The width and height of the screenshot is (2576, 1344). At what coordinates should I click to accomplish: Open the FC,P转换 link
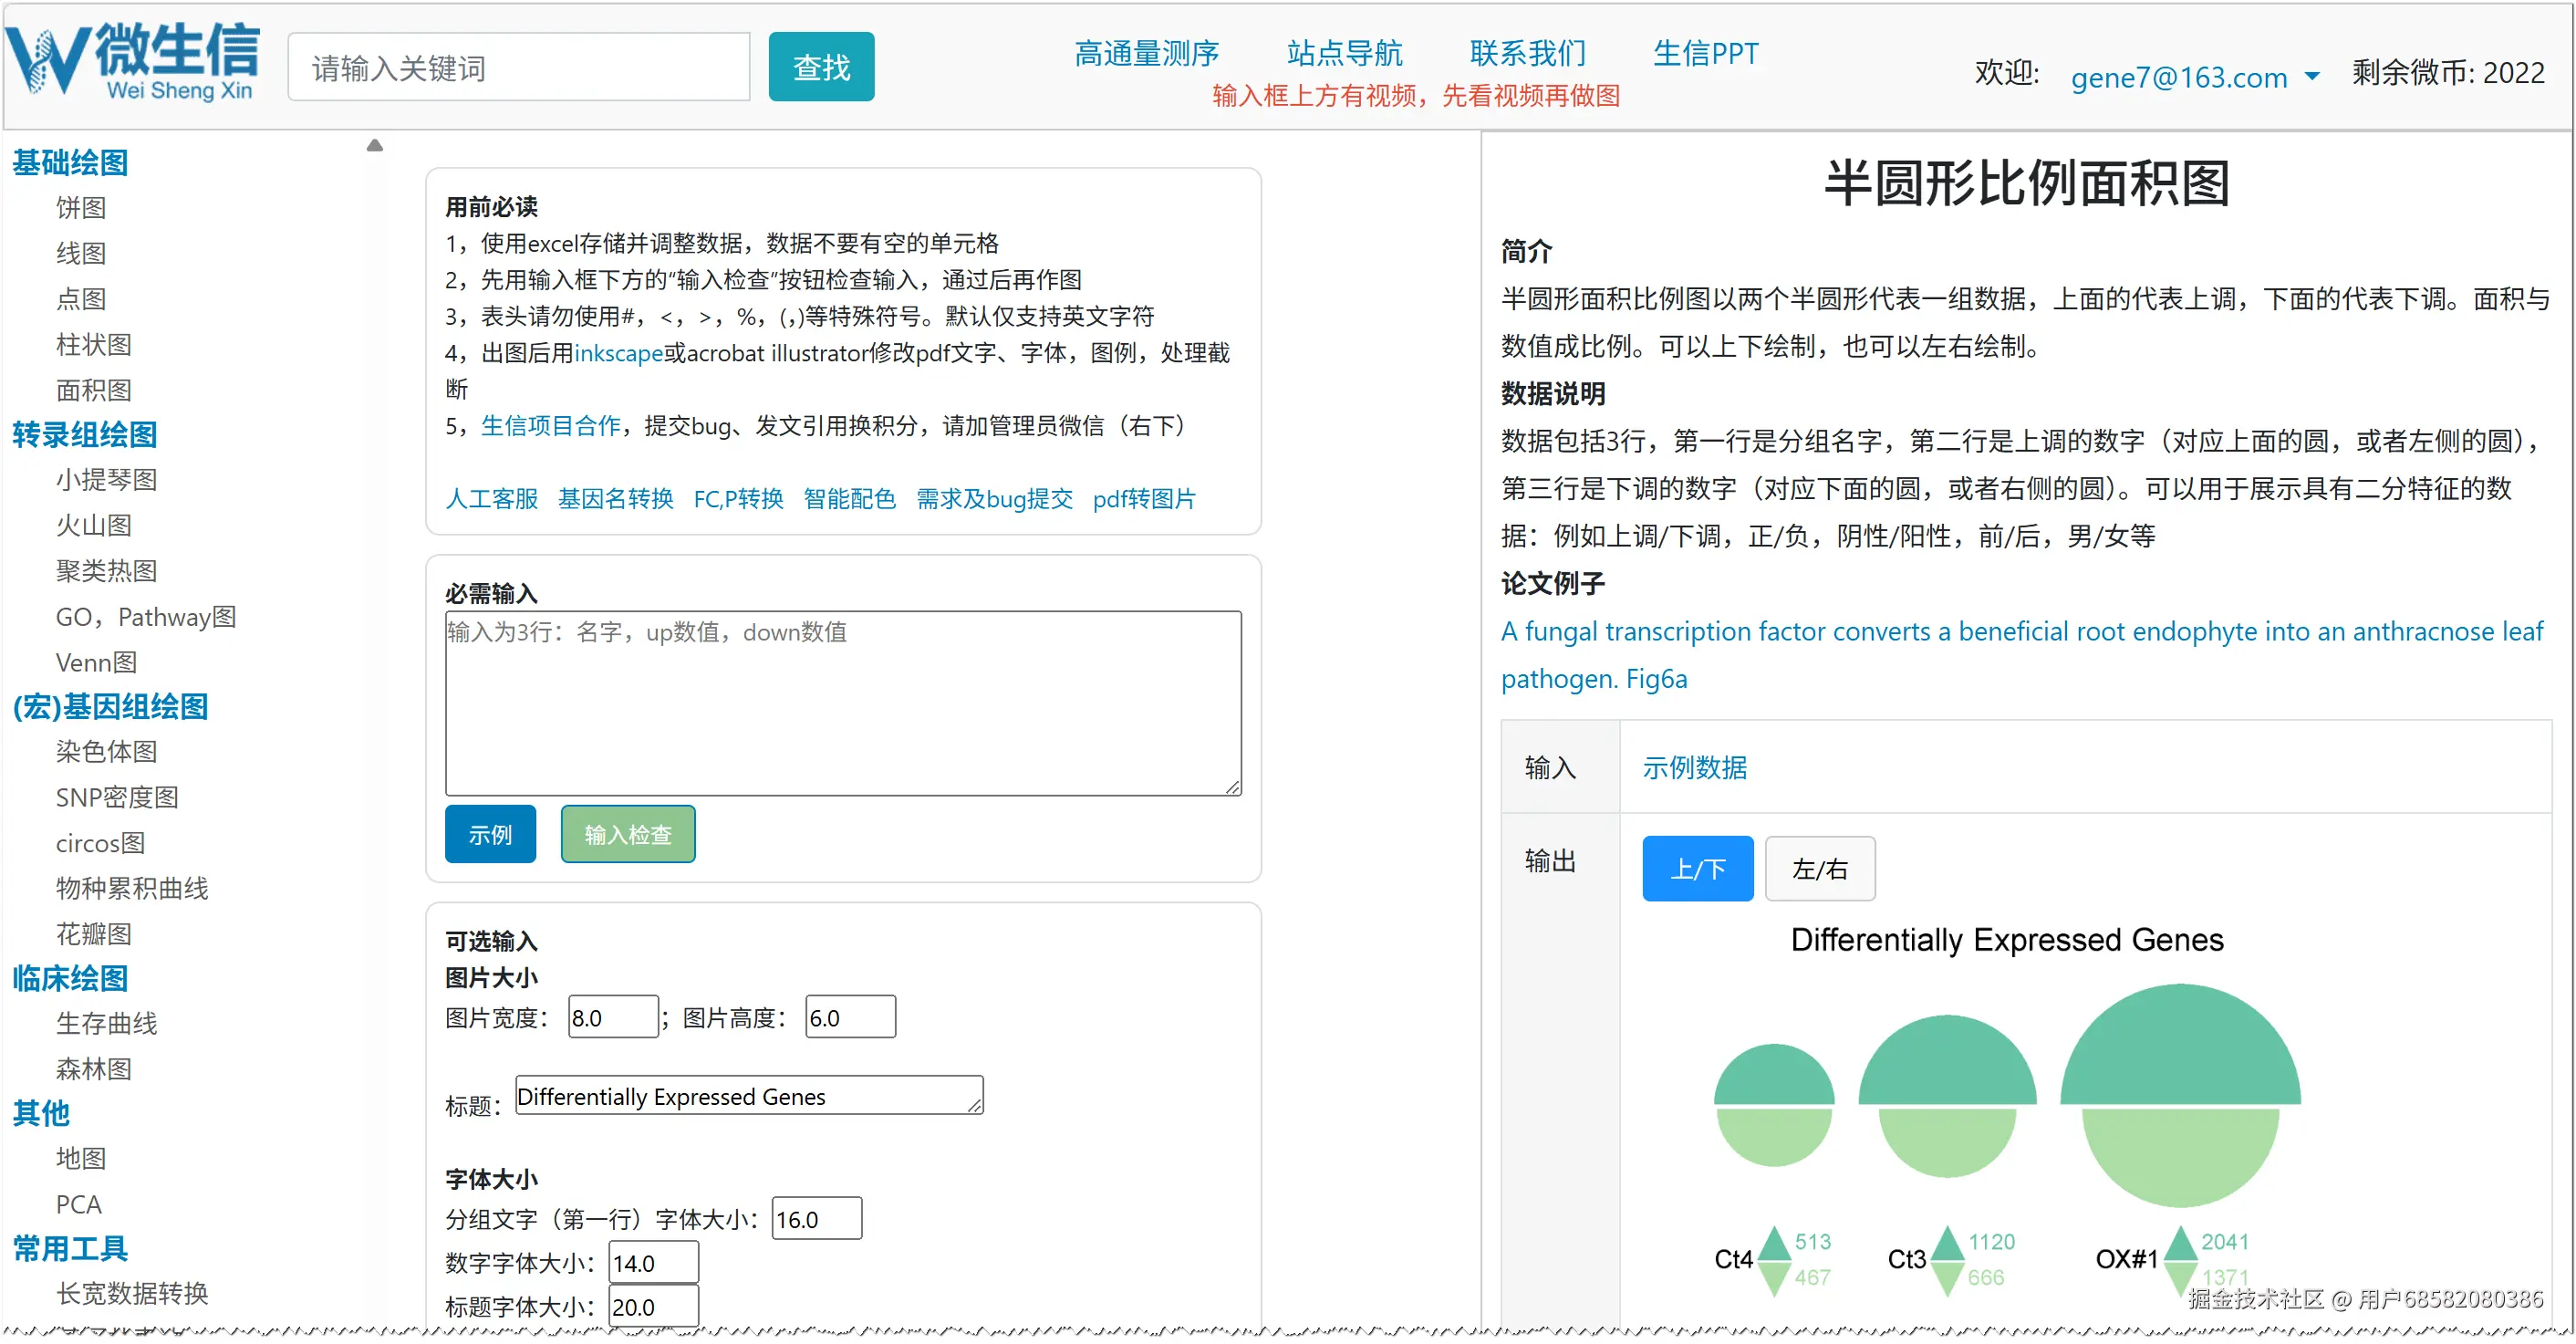pos(739,499)
